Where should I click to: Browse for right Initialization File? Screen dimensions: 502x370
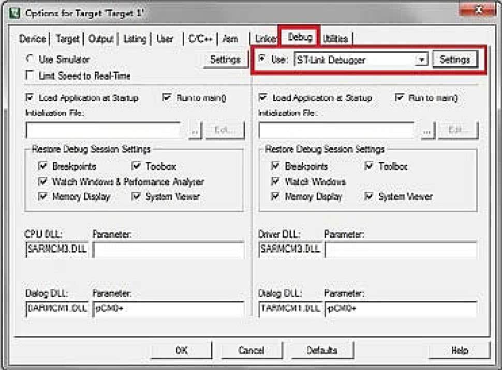[427, 131]
